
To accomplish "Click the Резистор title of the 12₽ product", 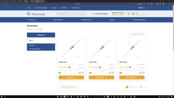I will (93, 62).
